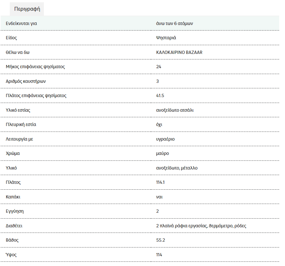The image size is (285, 266).
Task: Select the μαύρο color value
Action: (162, 154)
